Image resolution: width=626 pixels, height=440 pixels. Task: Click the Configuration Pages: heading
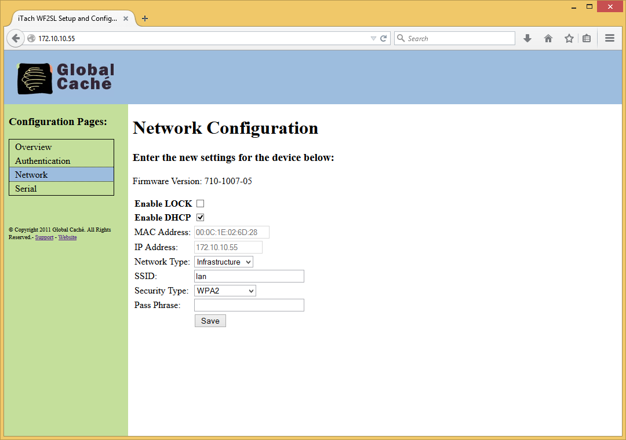58,122
